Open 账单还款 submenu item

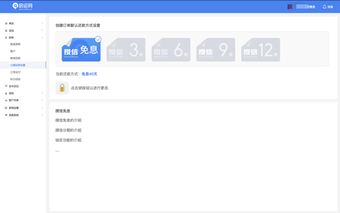coord(15,58)
